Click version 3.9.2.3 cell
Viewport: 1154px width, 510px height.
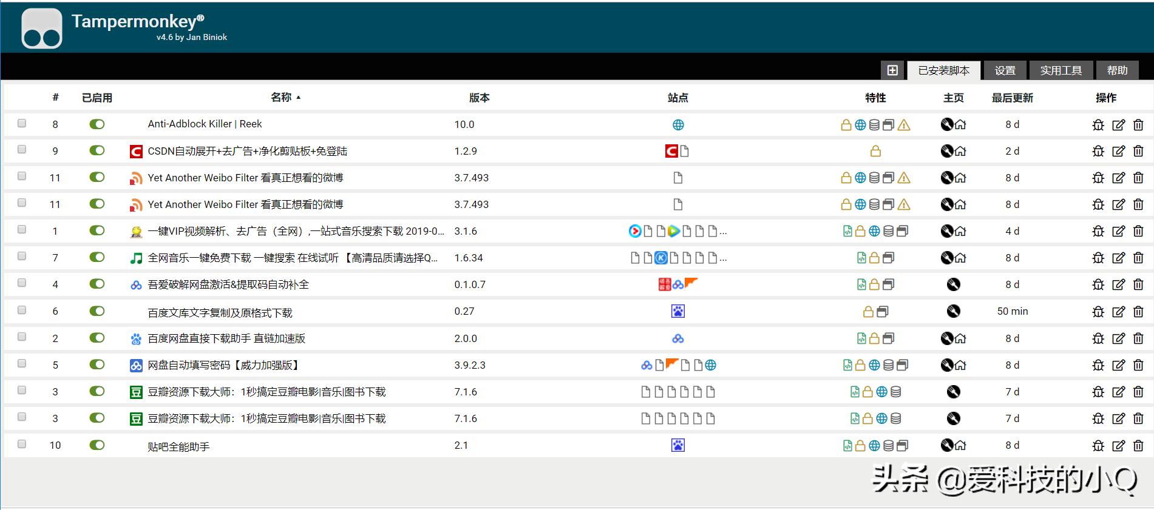point(470,365)
